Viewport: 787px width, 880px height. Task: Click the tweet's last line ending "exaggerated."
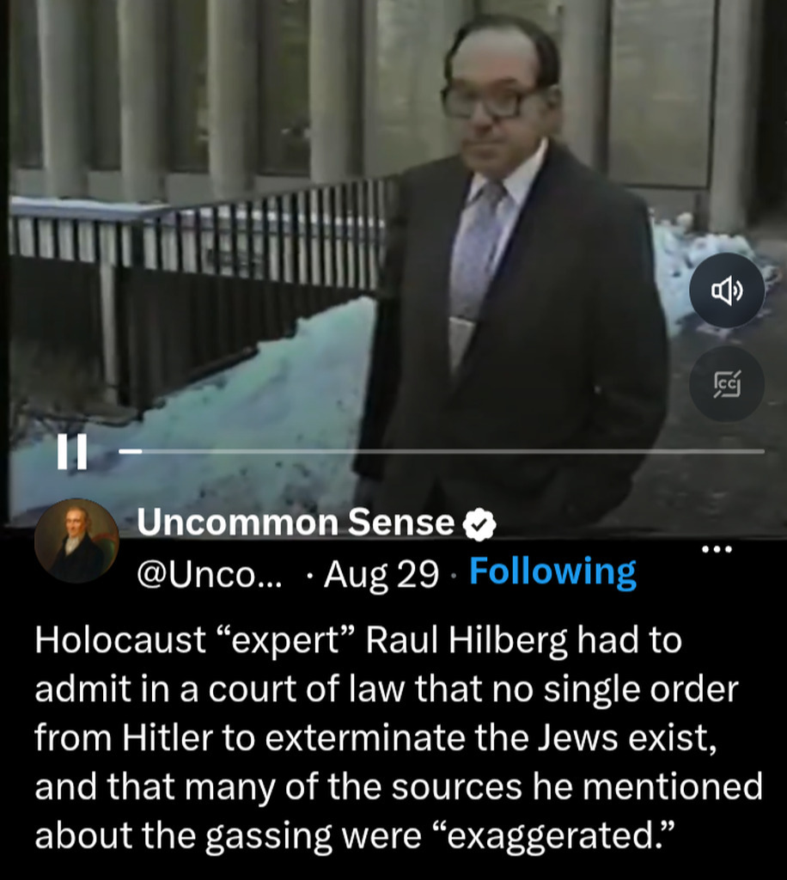coord(353,835)
